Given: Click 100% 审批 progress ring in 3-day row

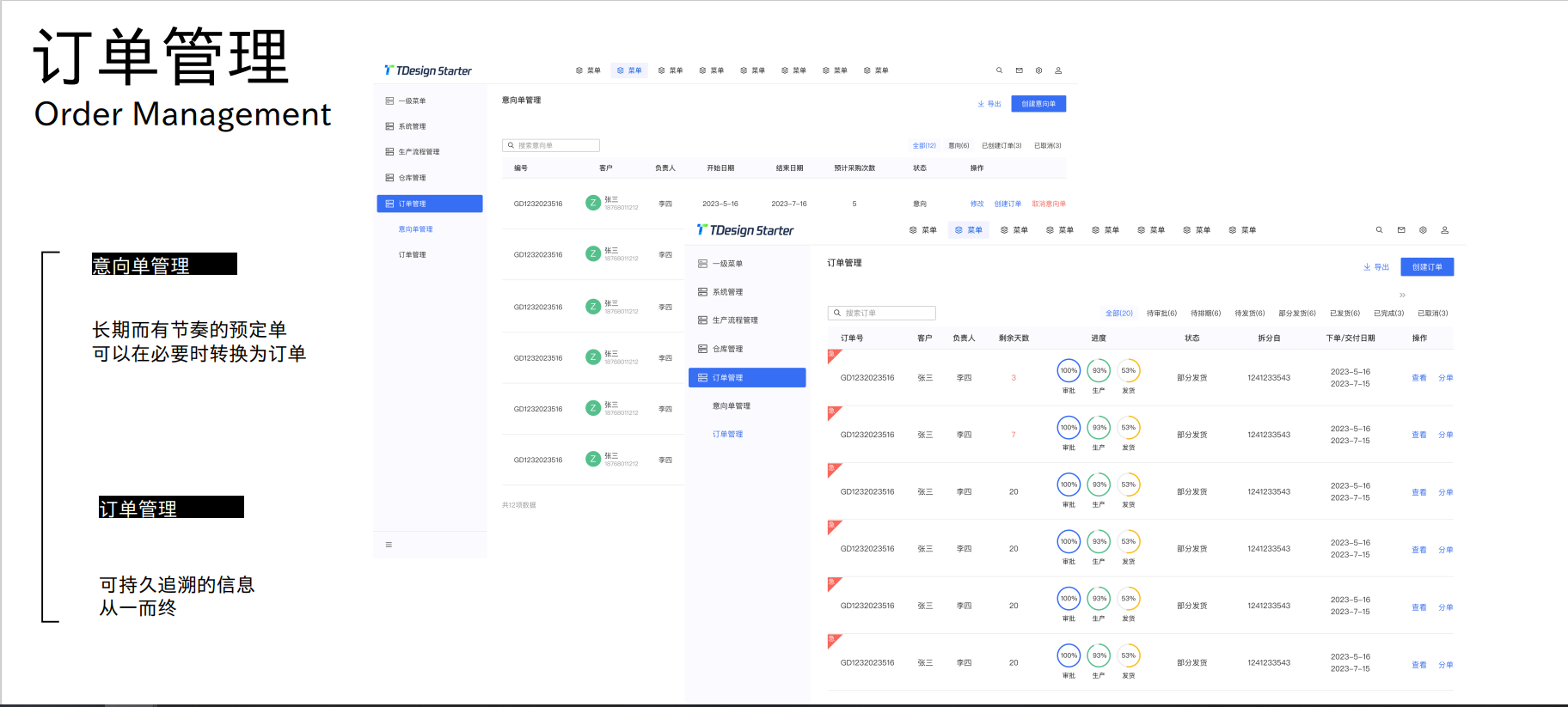Looking at the screenshot, I should tap(1069, 371).
